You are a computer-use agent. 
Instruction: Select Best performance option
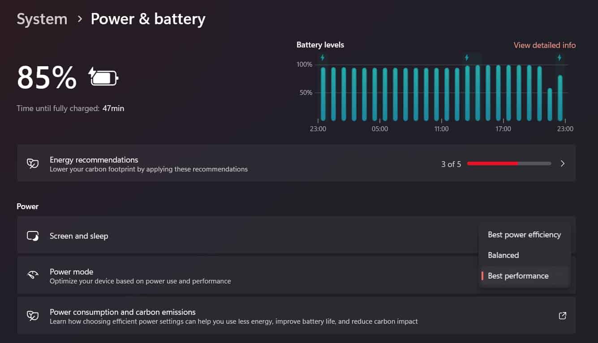[x=518, y=276]
